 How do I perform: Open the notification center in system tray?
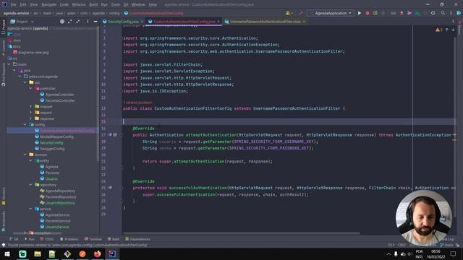pyautogui.click(x=454, y=253)
